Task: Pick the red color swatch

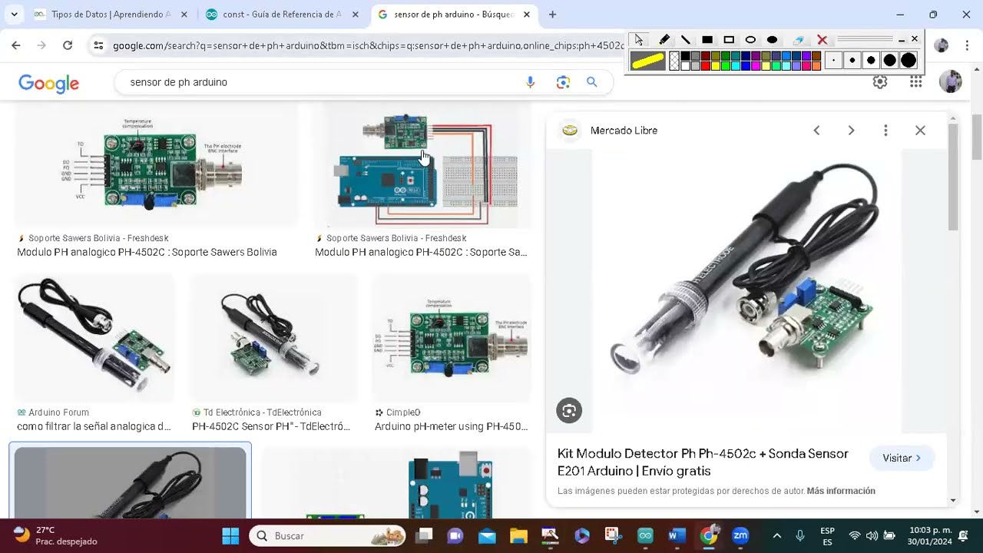Action: click(706, 66)
